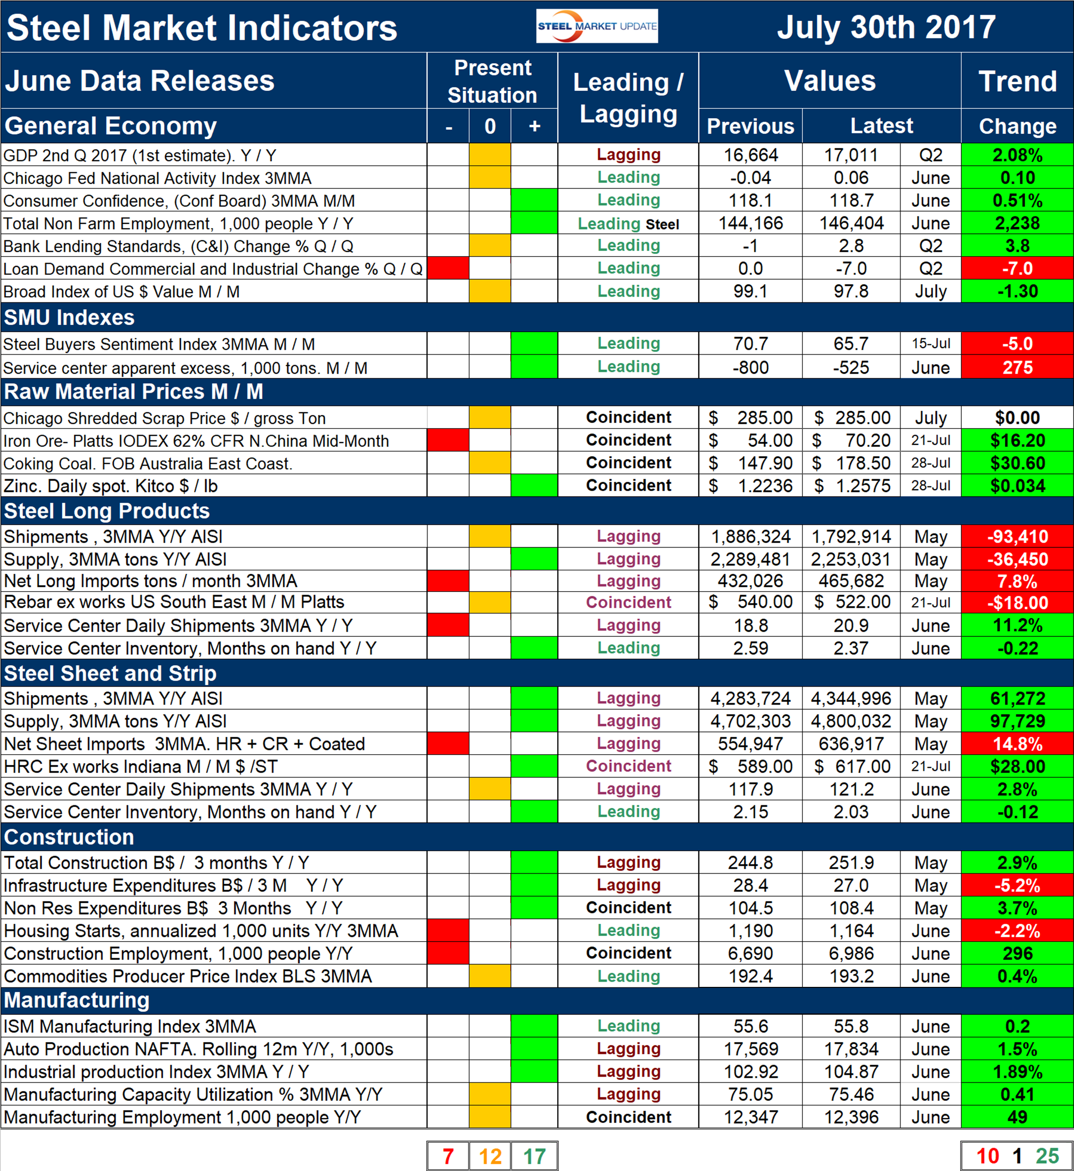
Task: Select the SMU Indexes section header
Action: (x=69, y=317)
